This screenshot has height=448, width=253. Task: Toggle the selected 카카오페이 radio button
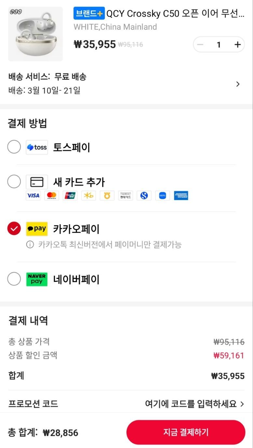coord(14,229)
